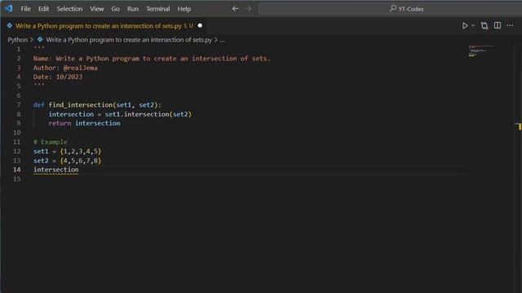Open the View menu
The image size is (522, 293).
tap(97, 9)
